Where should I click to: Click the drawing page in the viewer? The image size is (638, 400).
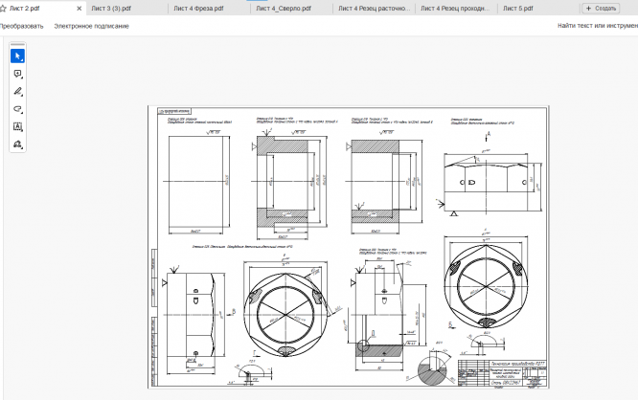[x=349, y=247]
